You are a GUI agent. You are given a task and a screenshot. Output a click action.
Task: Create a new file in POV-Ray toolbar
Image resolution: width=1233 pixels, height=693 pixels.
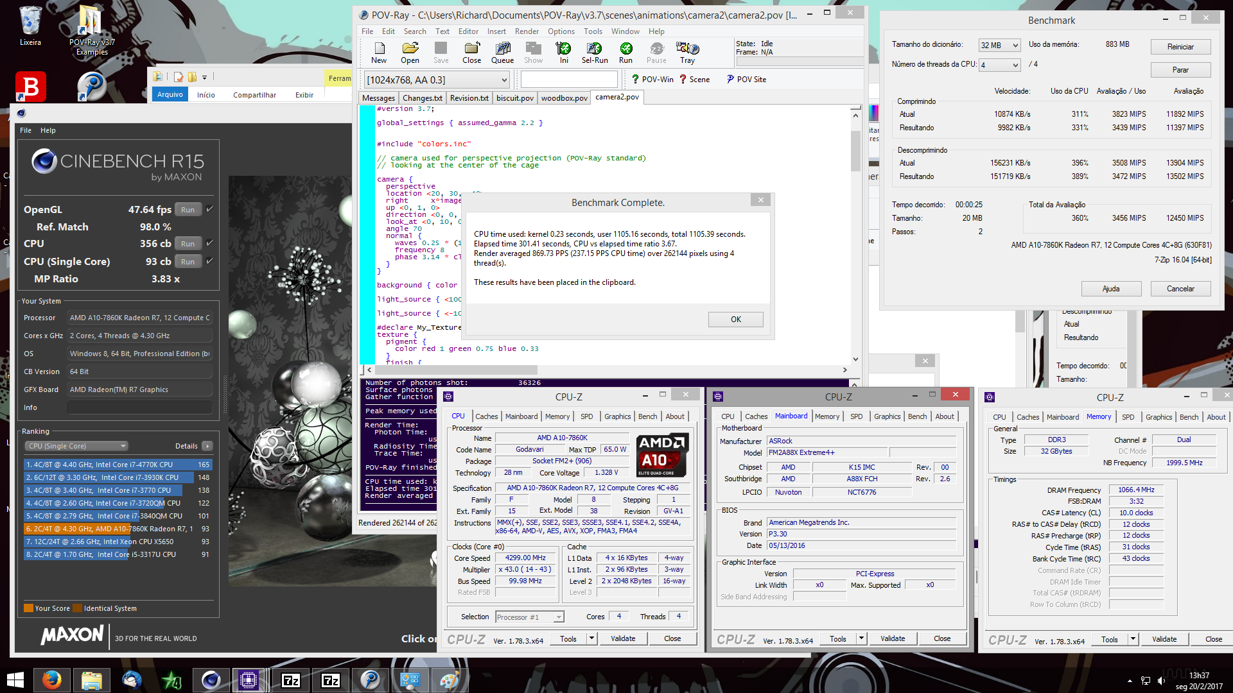[379, 53]
